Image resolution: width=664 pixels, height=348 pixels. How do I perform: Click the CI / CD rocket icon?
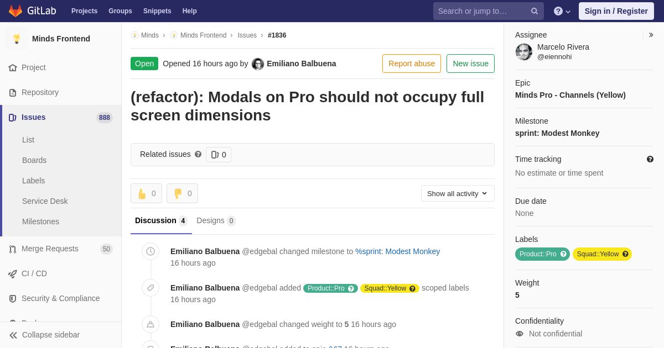coord(13,273)
